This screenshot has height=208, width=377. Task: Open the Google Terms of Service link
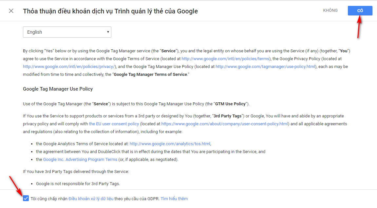pyautogui.click(x=226, y=59)
